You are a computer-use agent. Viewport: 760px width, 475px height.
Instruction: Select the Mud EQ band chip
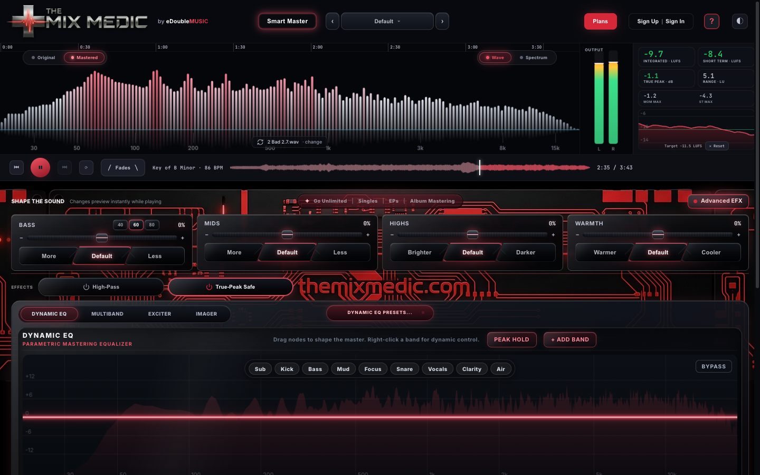click(343, 369)
